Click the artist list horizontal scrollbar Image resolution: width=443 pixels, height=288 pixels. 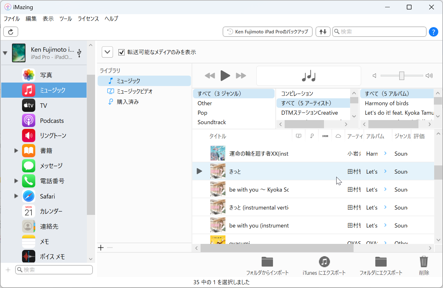point(304,124)
